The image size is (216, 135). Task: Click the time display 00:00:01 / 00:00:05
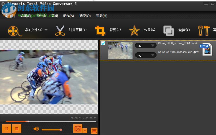[83, 118]
